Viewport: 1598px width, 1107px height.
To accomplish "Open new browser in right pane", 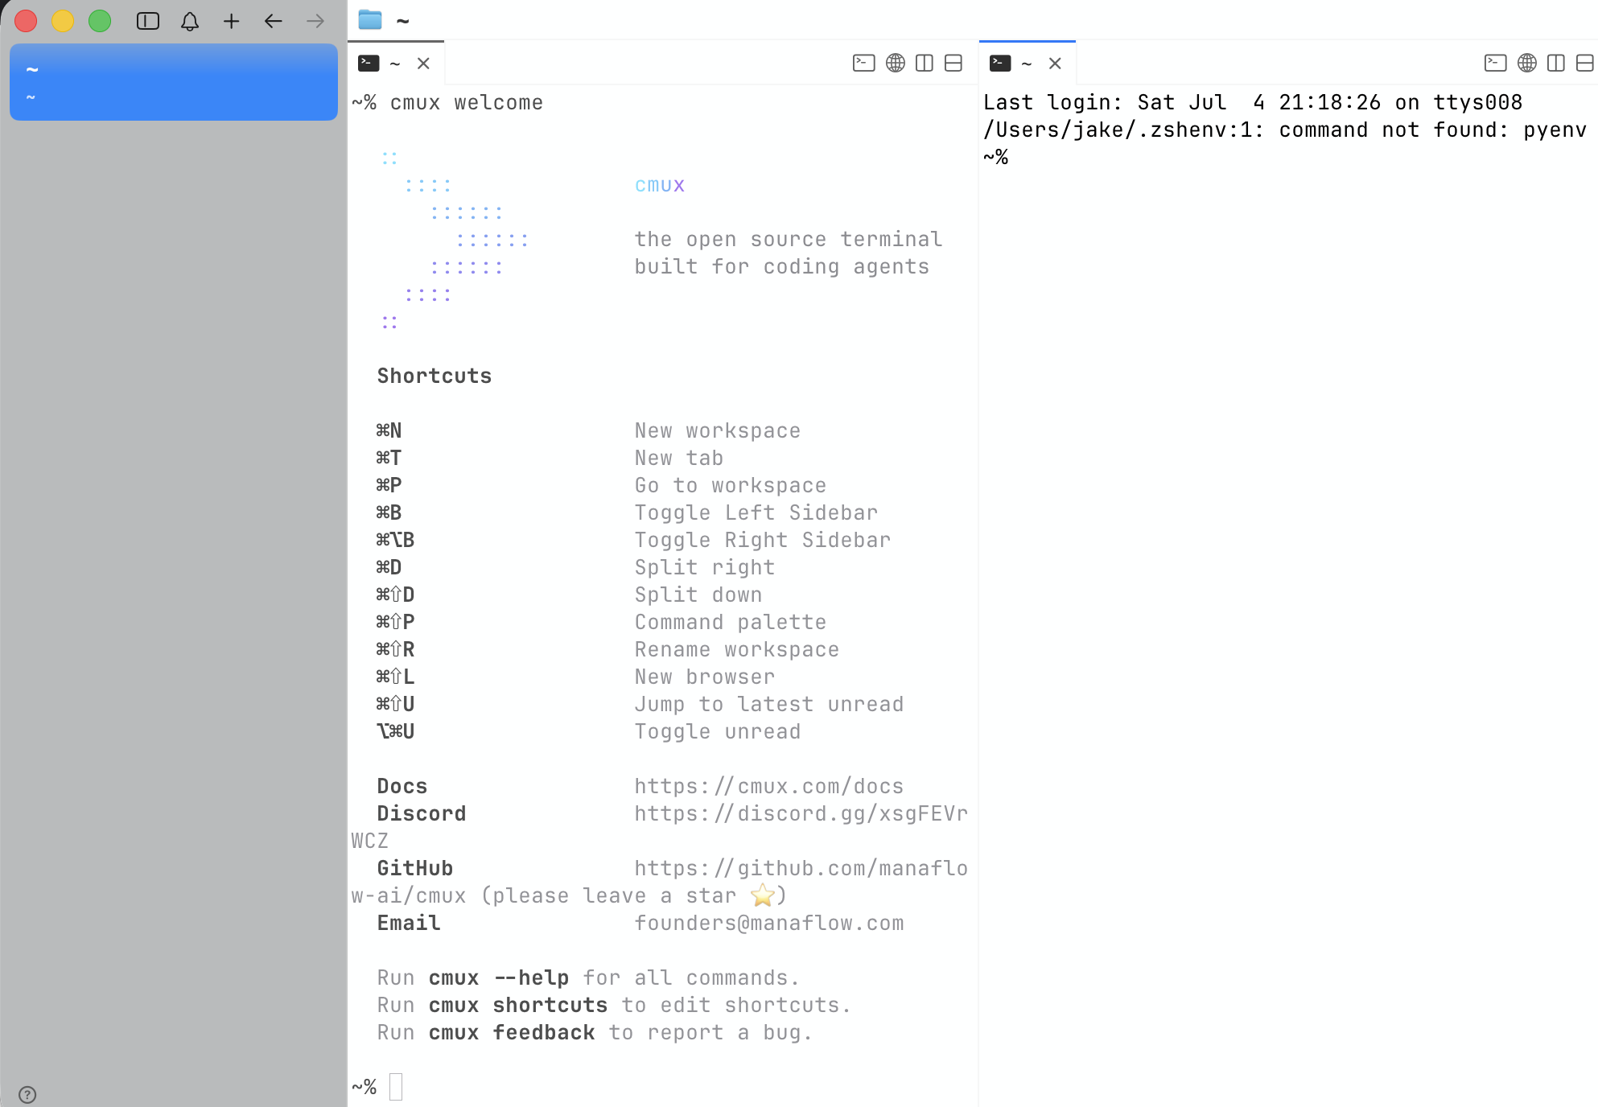I will pos(1527,63).
